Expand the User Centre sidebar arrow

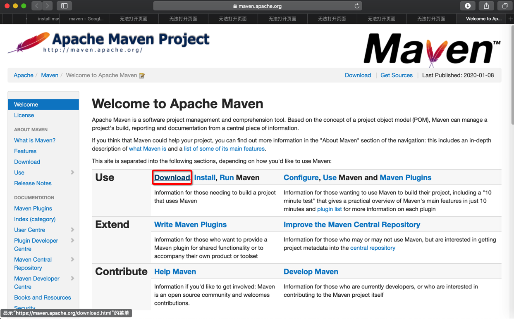(72, 230)
